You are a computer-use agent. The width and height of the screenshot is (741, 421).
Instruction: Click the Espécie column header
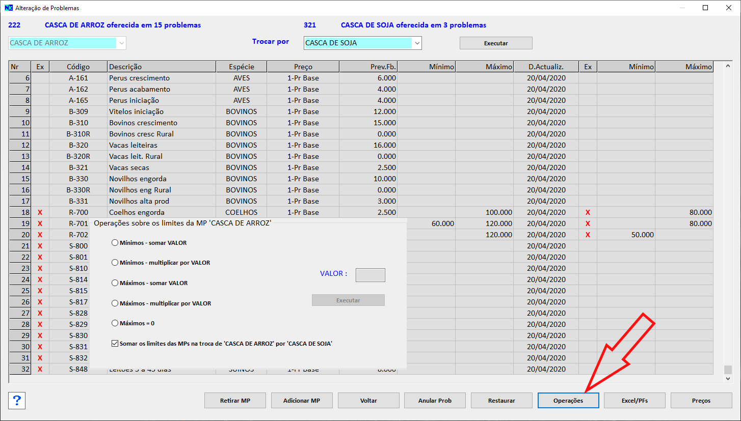(241, 67)
